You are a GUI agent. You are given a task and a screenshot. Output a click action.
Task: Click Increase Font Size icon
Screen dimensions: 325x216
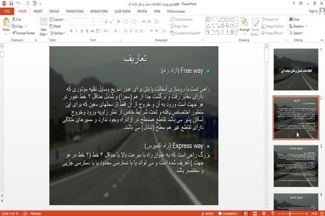click(106, 21)
